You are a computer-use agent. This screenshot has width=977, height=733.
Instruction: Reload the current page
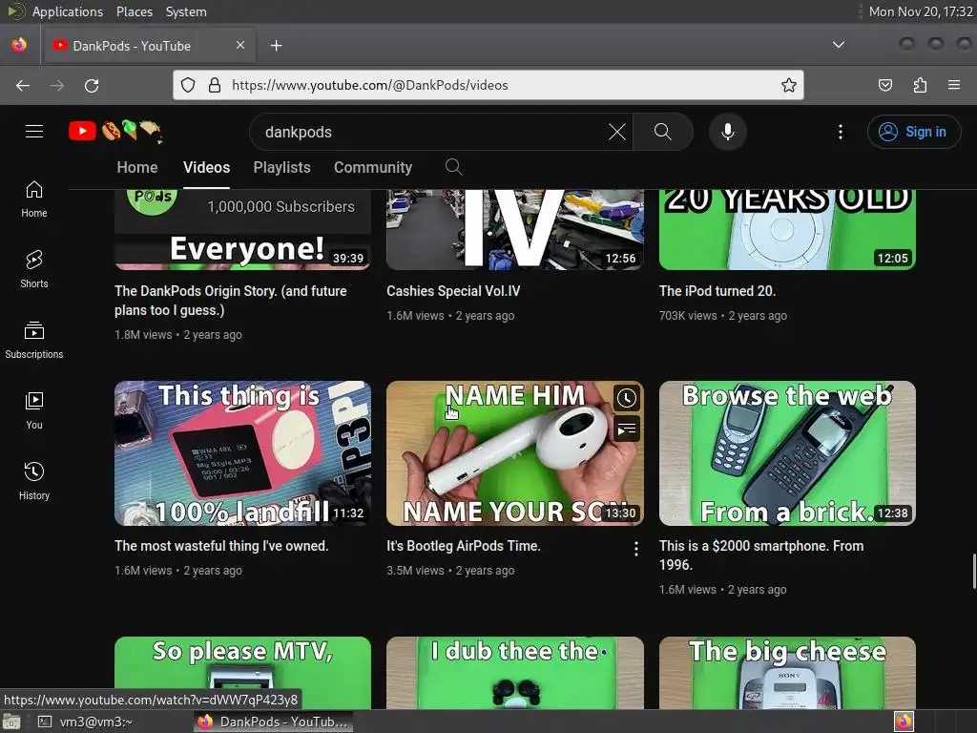(92, 85)
